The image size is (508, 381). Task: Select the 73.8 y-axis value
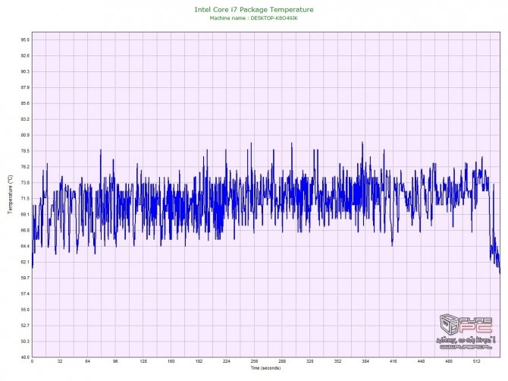25,183
